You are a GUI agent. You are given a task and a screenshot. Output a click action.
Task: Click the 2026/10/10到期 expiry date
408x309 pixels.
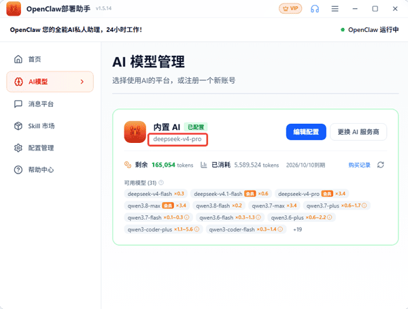point(305,165)
